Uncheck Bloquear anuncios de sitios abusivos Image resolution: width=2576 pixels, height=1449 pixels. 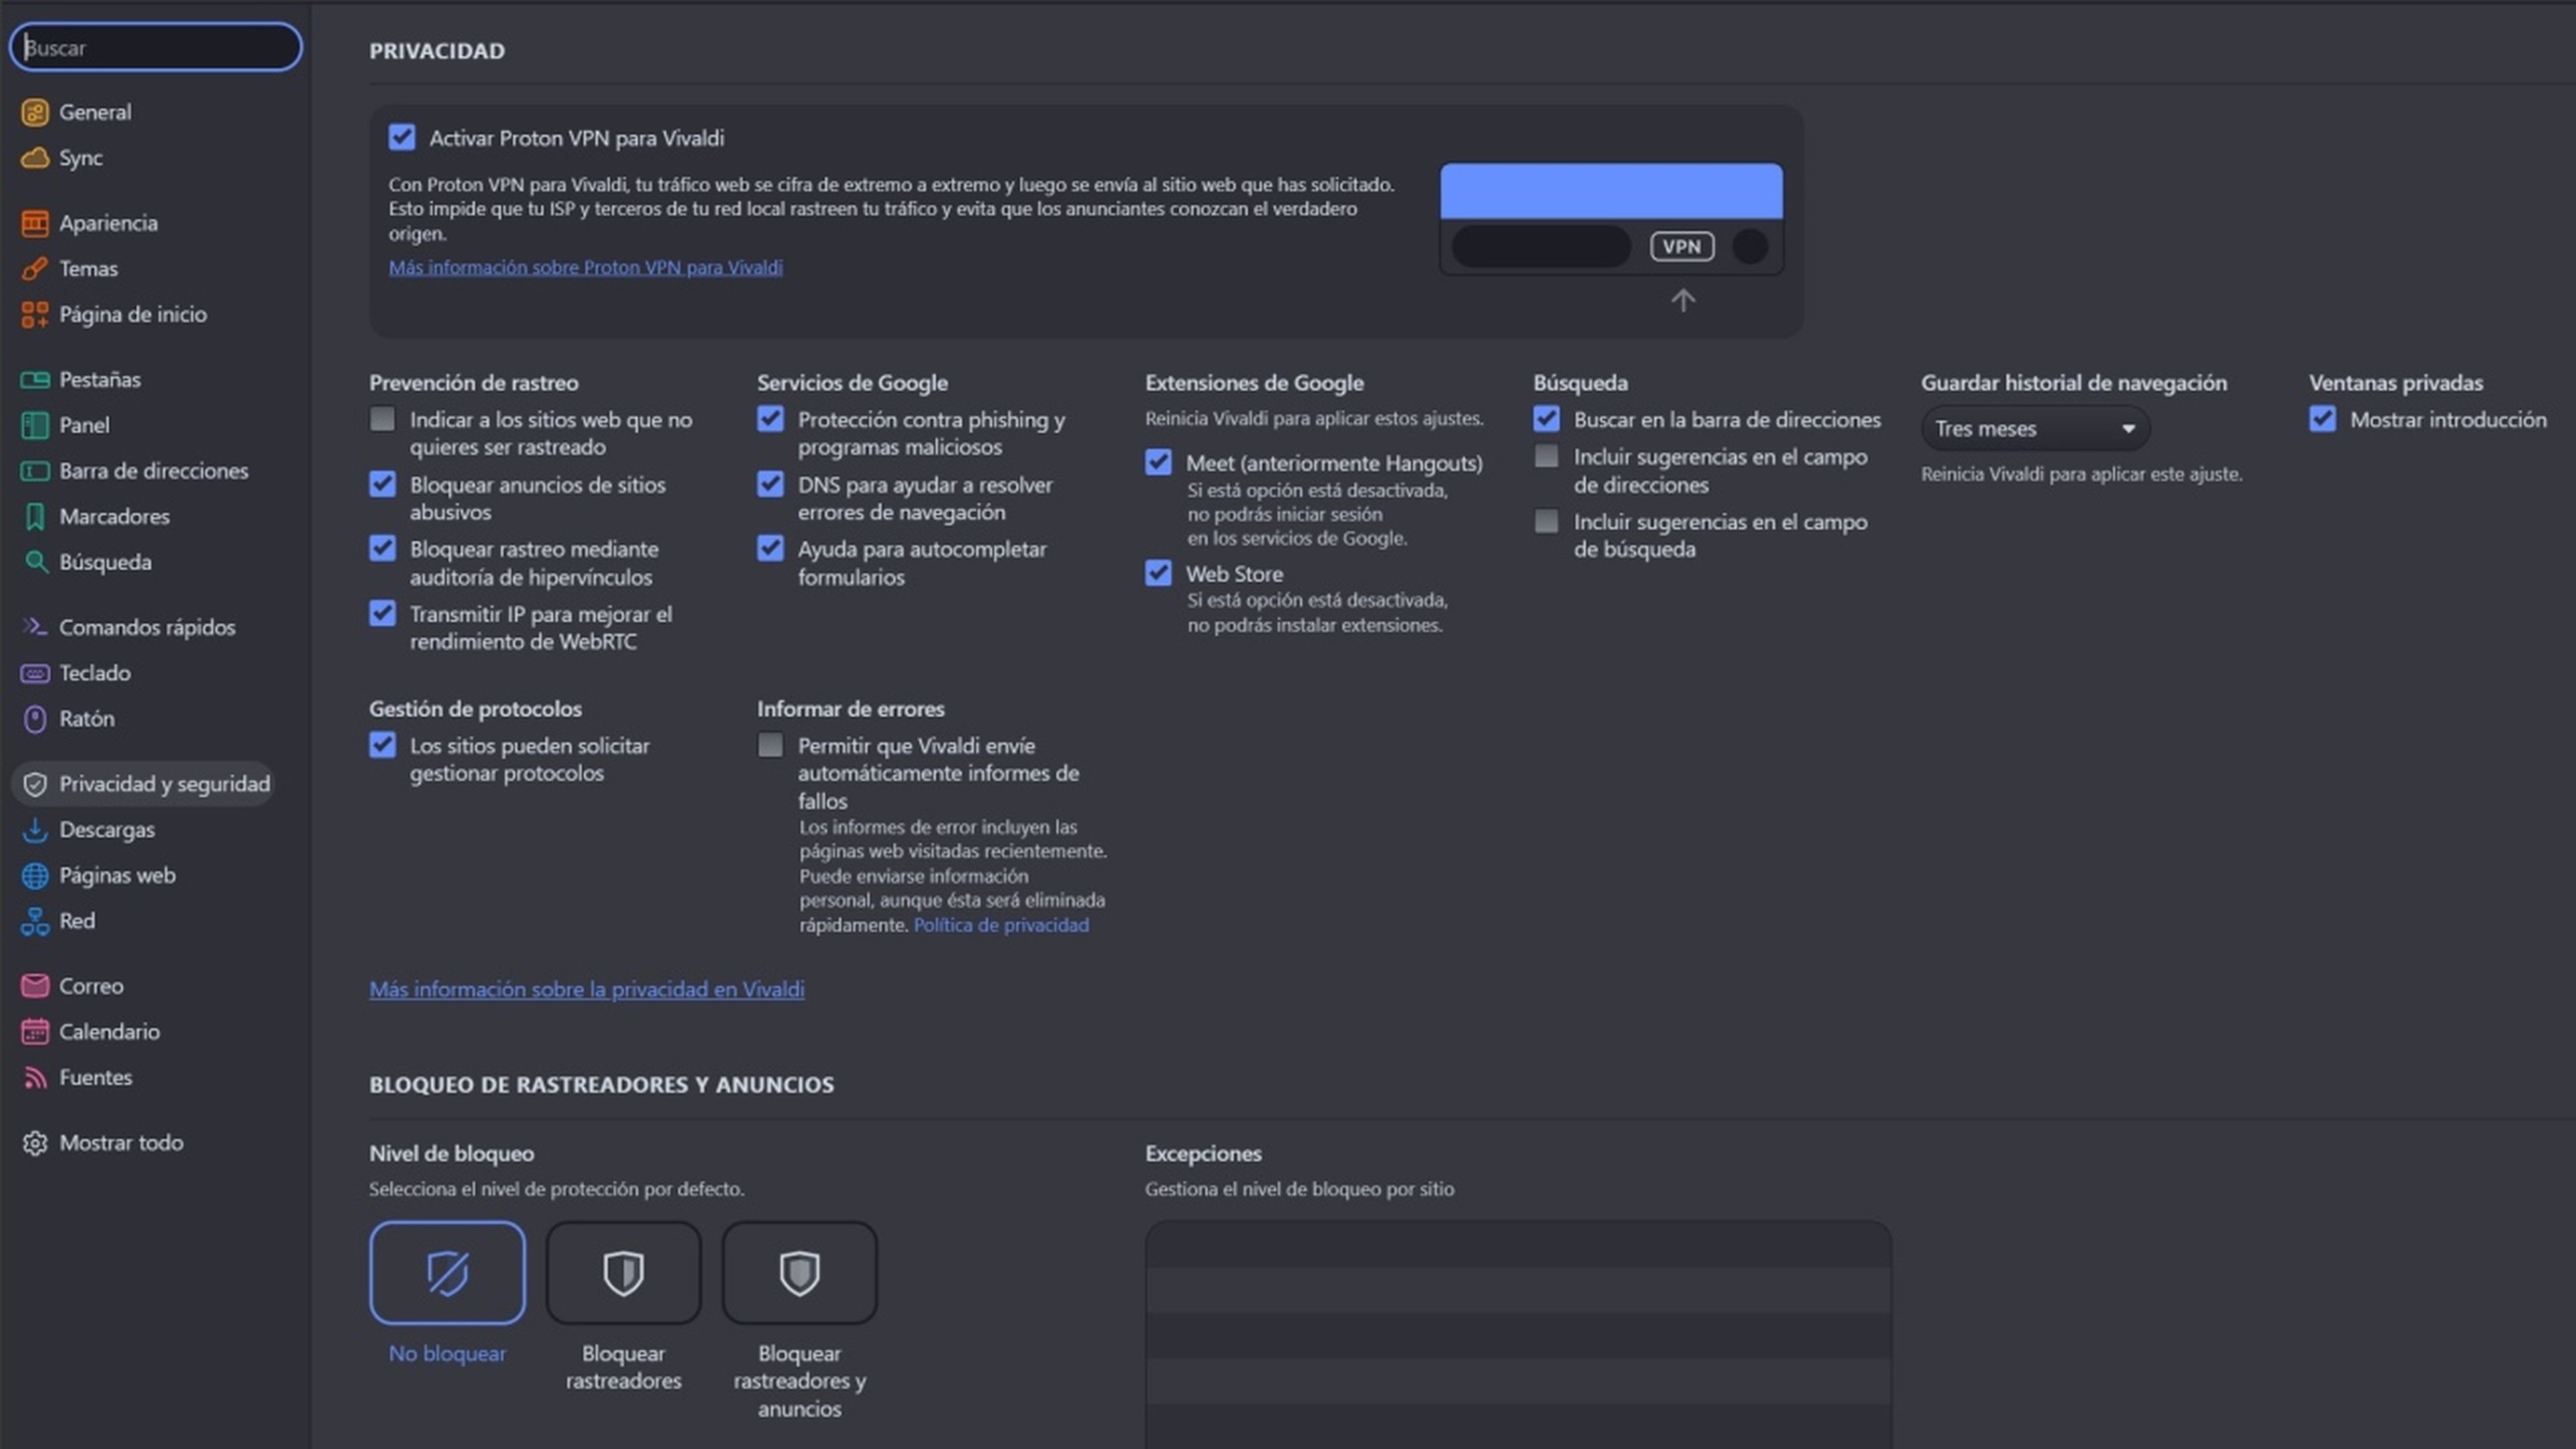[382, 484]
